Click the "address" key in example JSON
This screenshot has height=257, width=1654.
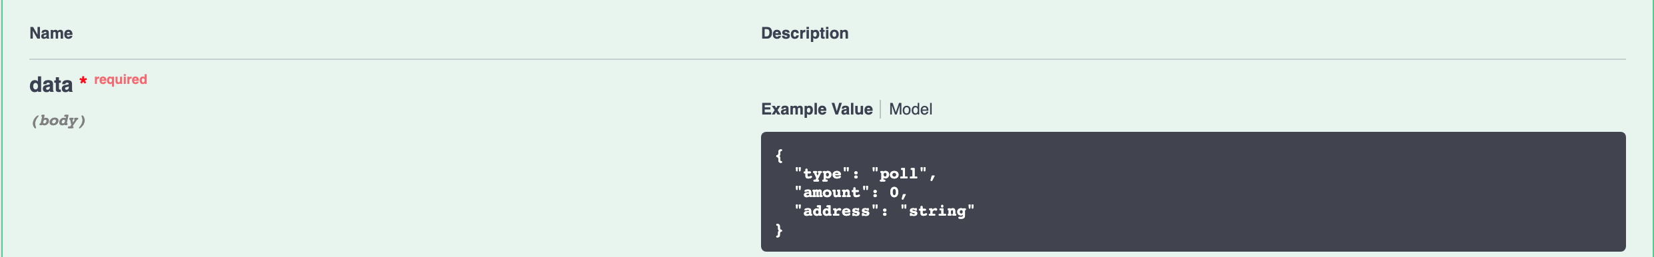[836, 211]
